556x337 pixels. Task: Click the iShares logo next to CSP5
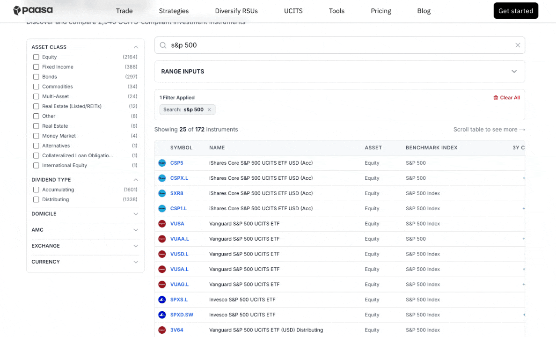(161, 162)
